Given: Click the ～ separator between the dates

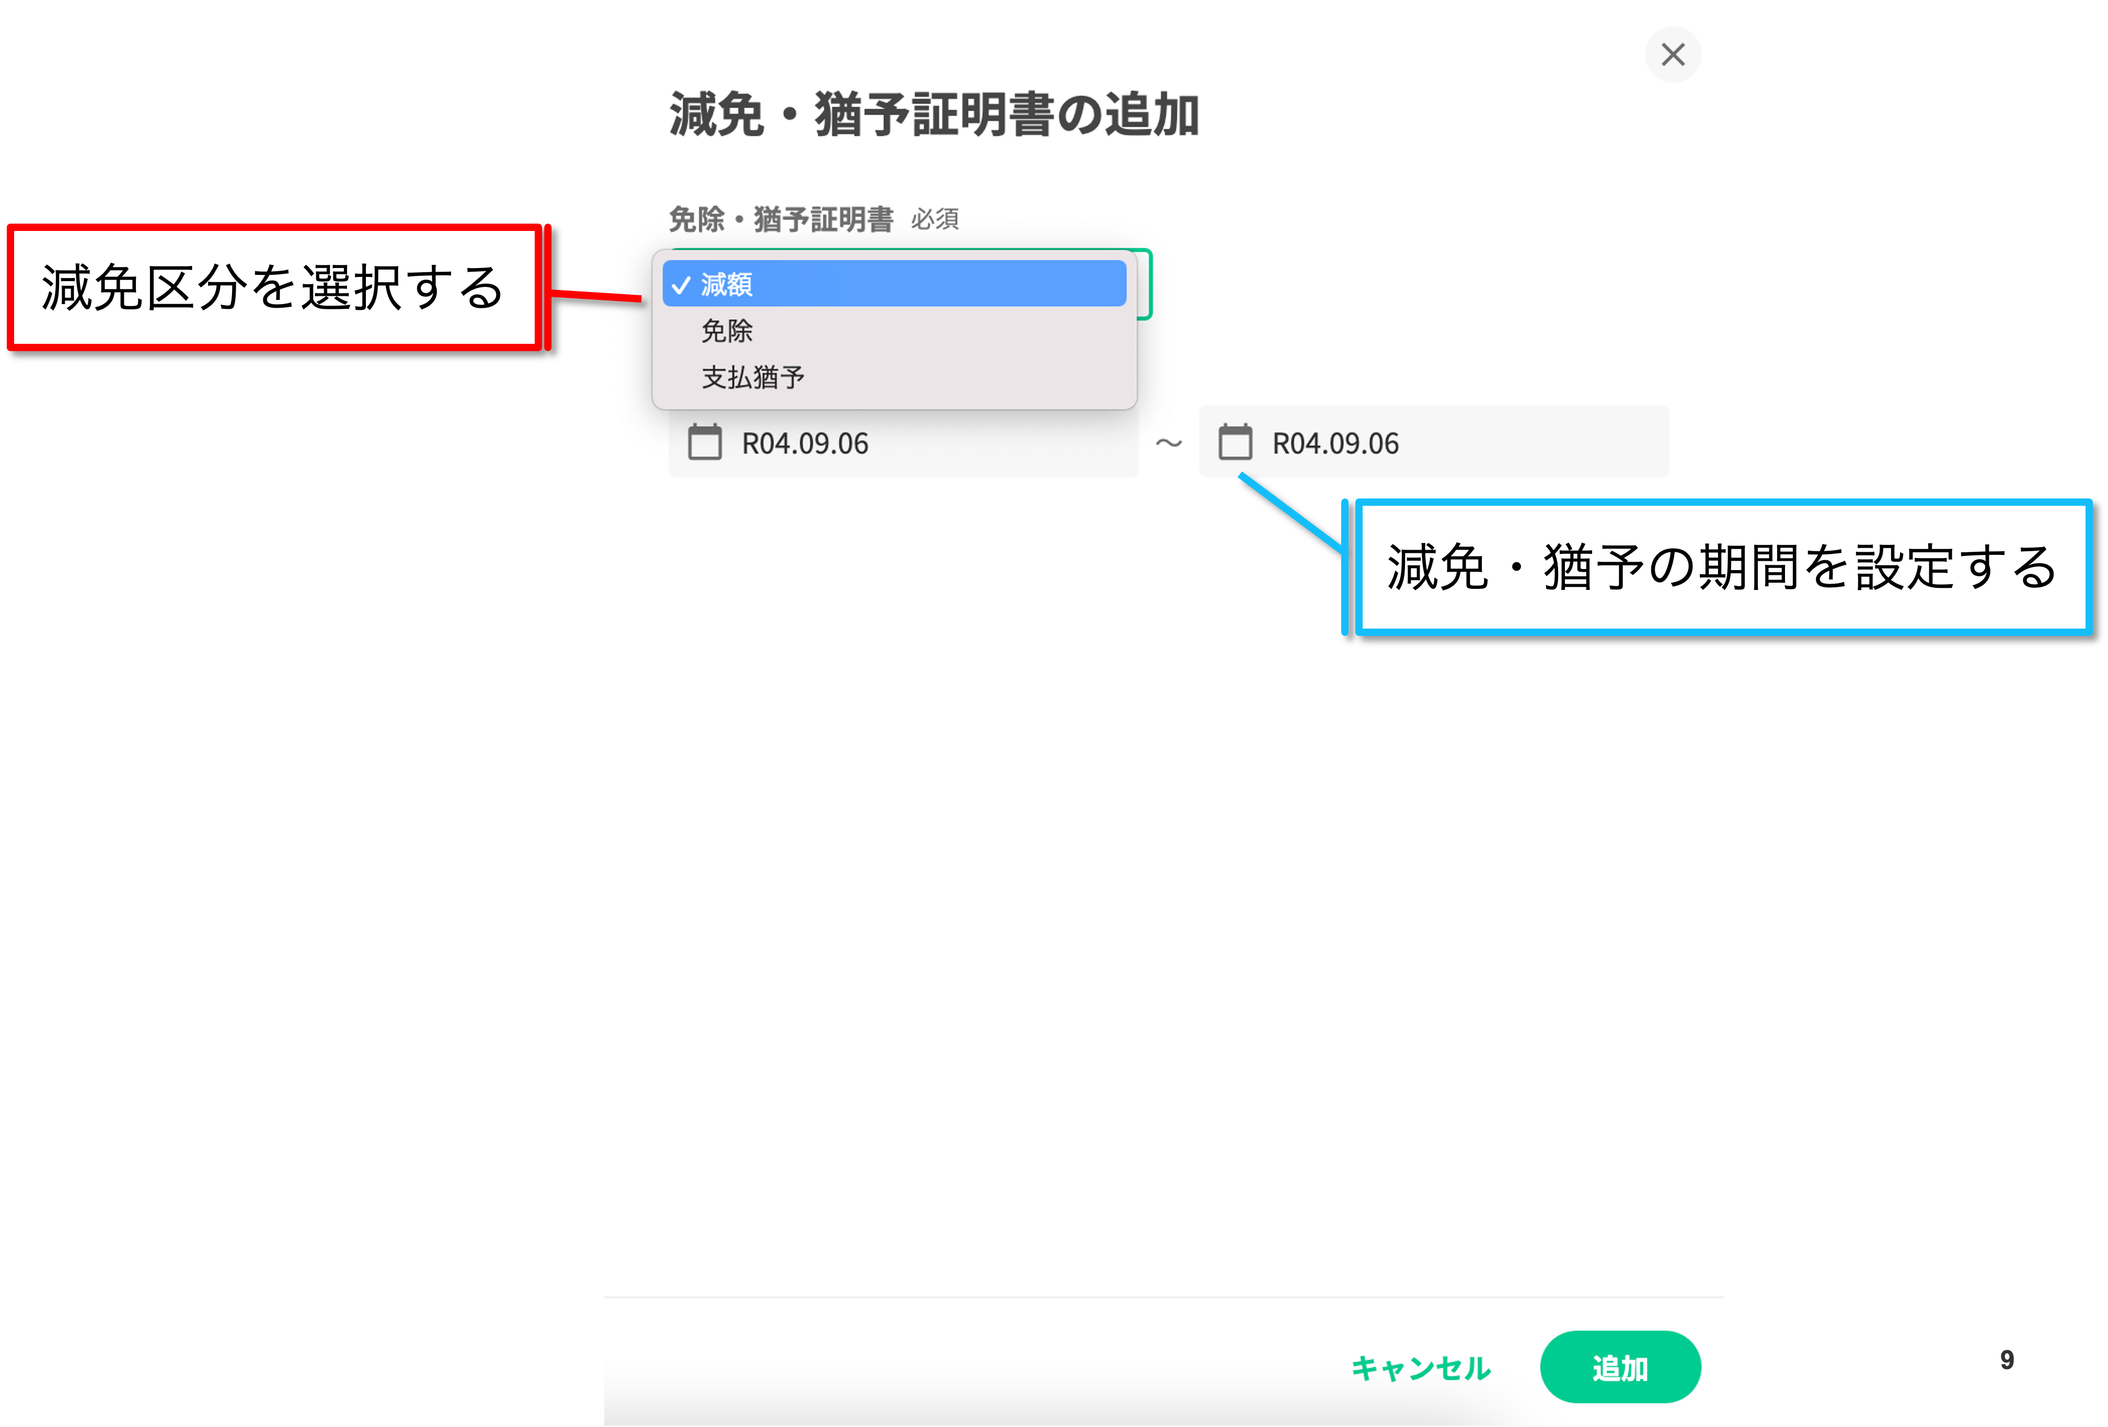Looking at the screenshot, I should point(1168,443).
